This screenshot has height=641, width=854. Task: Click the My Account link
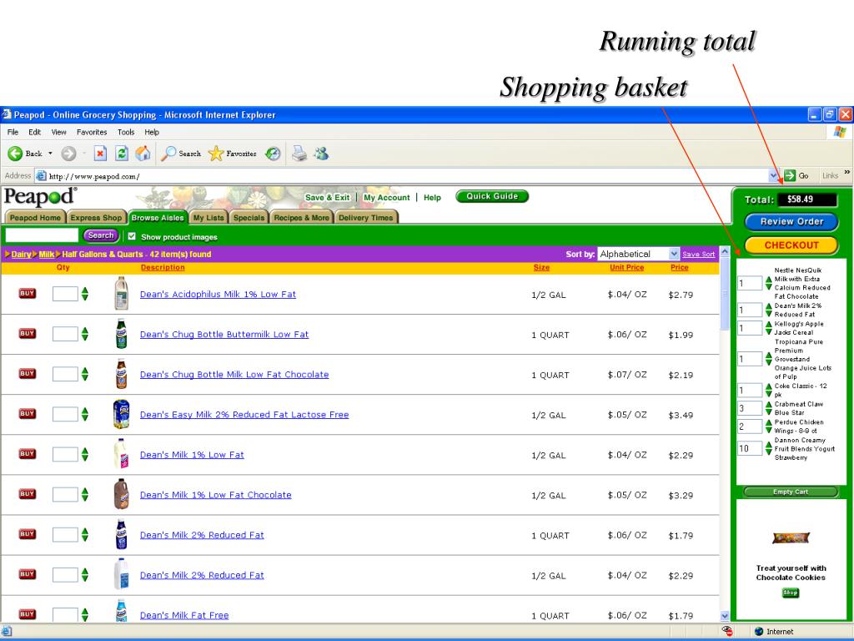[387, 197]
